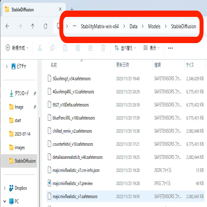Image resolution: width=207 pixels, height=207 pixels.
Task: Expand the Dropbox tree item
Action: tap(5, 188)
